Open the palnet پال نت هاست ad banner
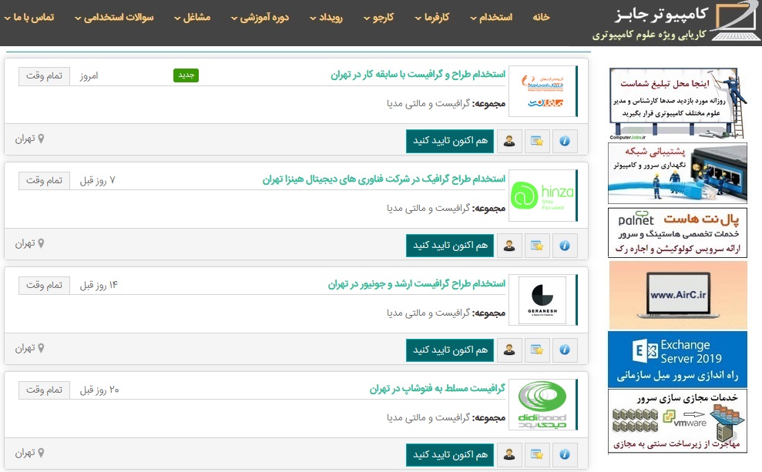 (x=677, y=233)
